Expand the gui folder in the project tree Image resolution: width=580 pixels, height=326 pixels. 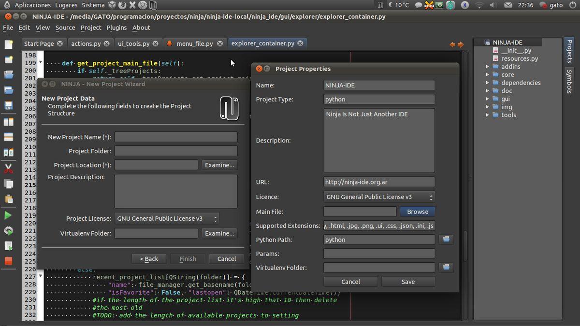pyautogui.click(x=488, y=99)
